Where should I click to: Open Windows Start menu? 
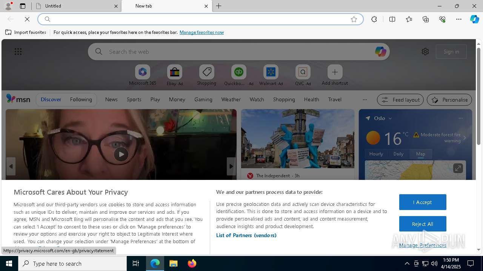9,263
